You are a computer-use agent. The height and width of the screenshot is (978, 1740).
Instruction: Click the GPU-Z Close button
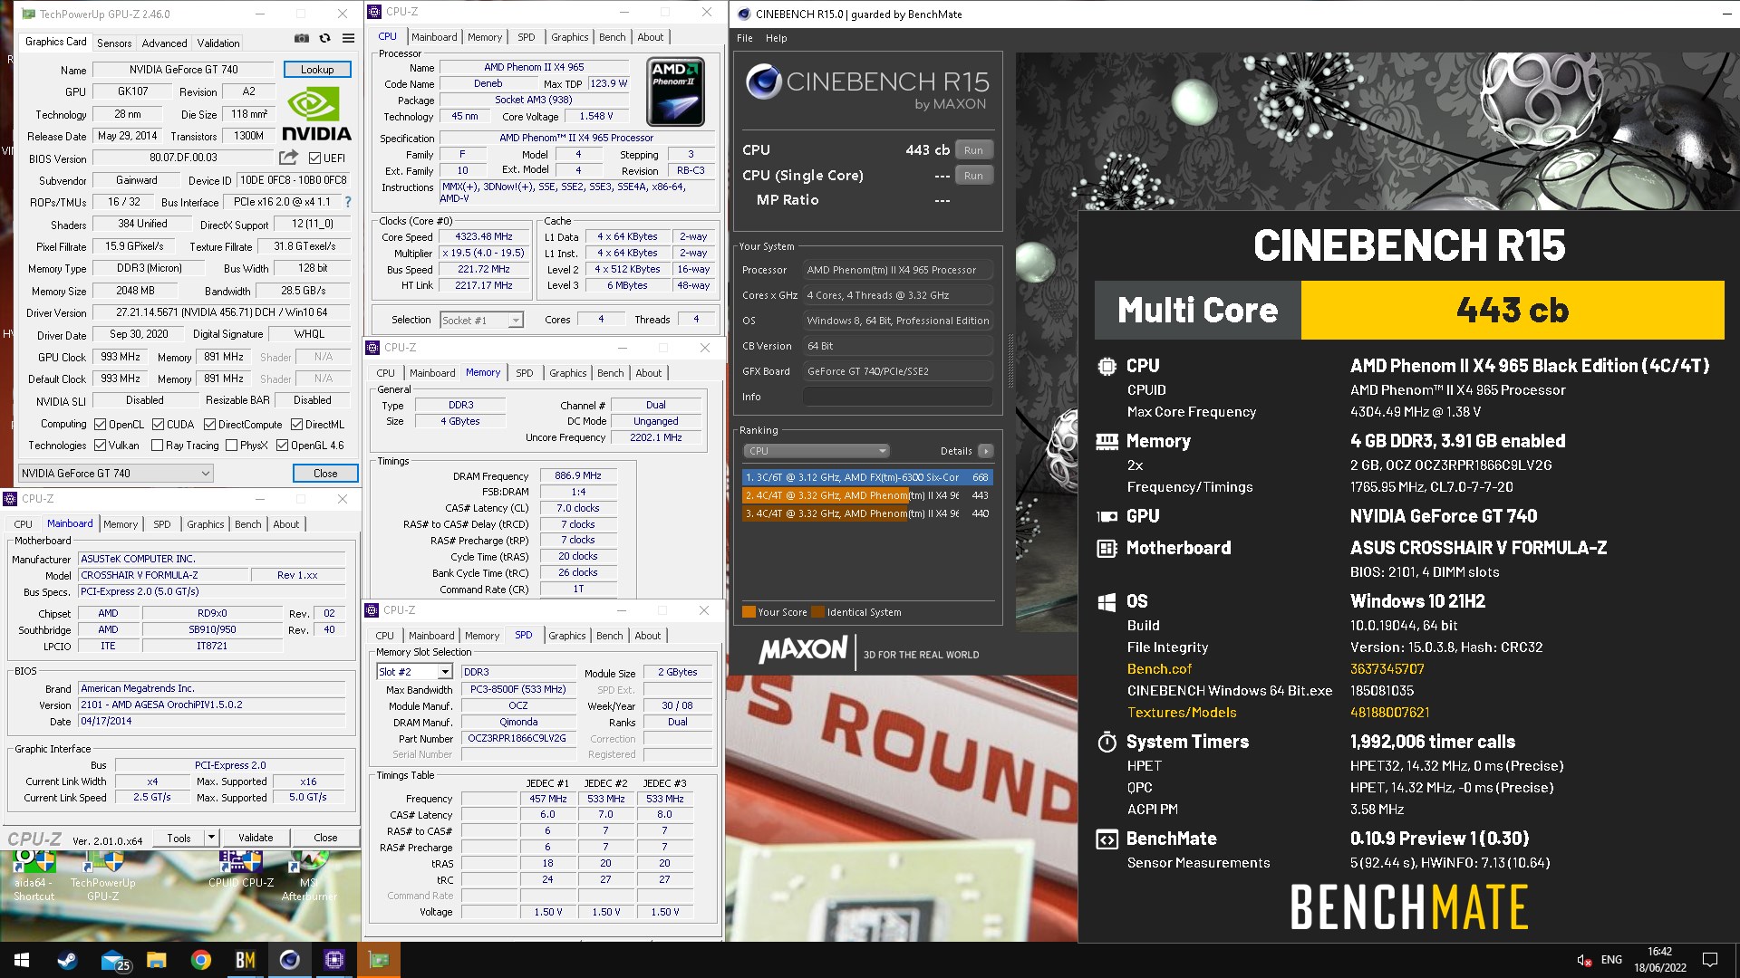coord(325,474)
